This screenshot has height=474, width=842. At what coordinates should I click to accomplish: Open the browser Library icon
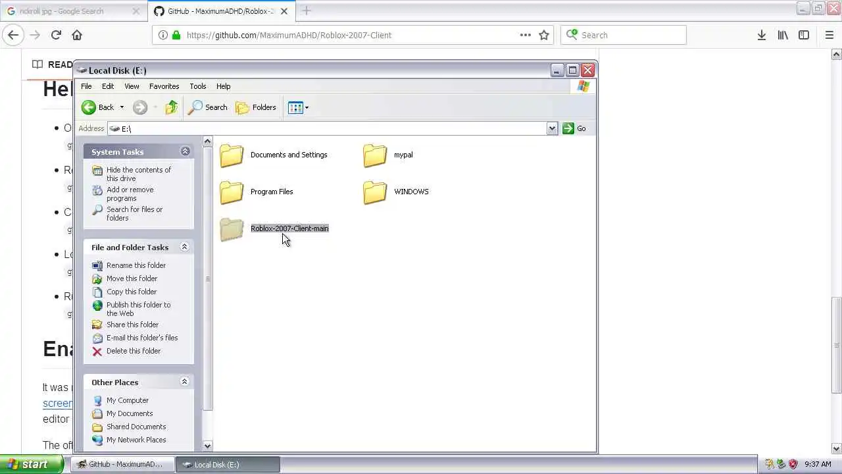tap(783, 35)
